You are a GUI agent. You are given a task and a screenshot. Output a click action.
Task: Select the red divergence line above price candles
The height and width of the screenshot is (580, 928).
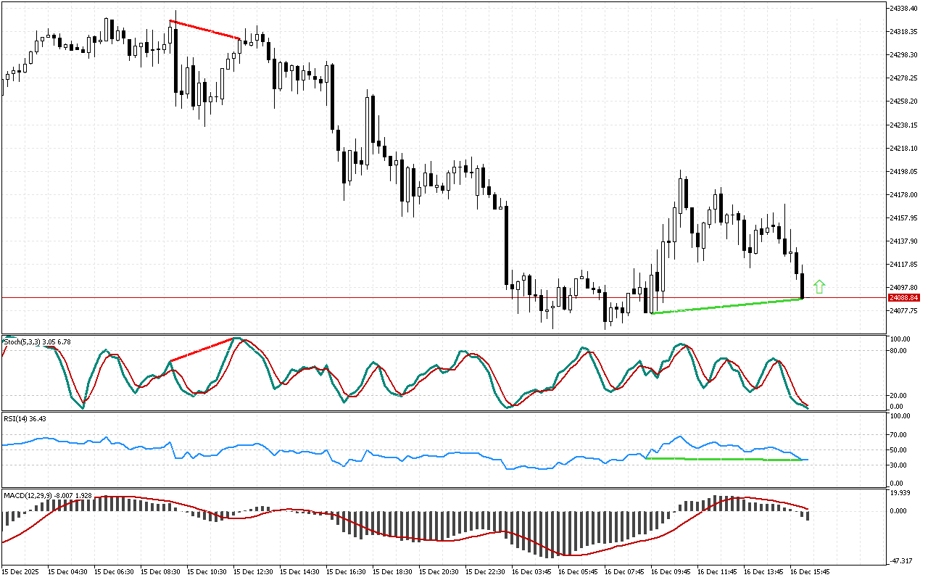coord(204,30)
